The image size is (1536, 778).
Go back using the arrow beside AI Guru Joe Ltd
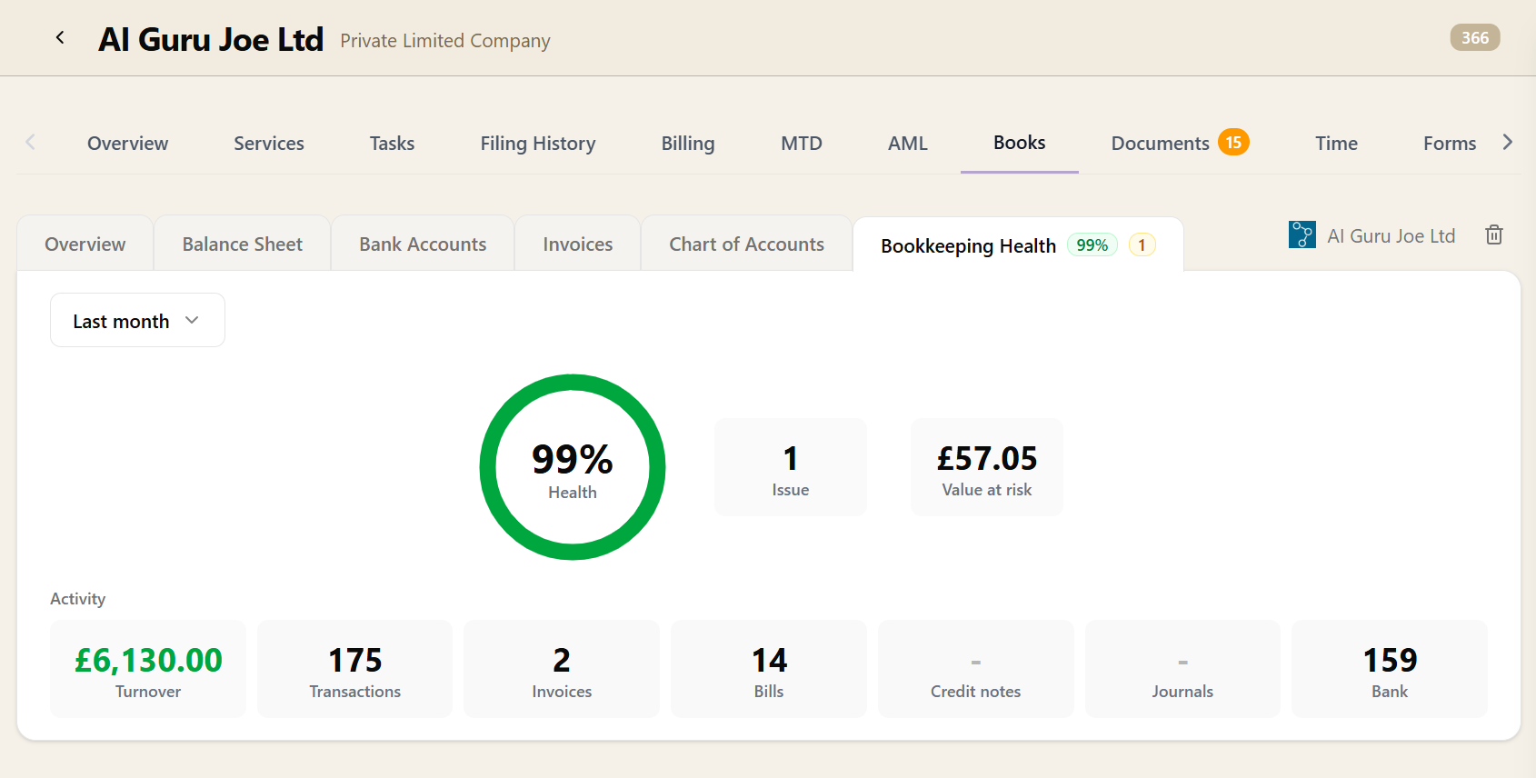pos(60,37)
